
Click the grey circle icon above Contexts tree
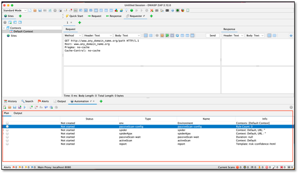(5, 22)
